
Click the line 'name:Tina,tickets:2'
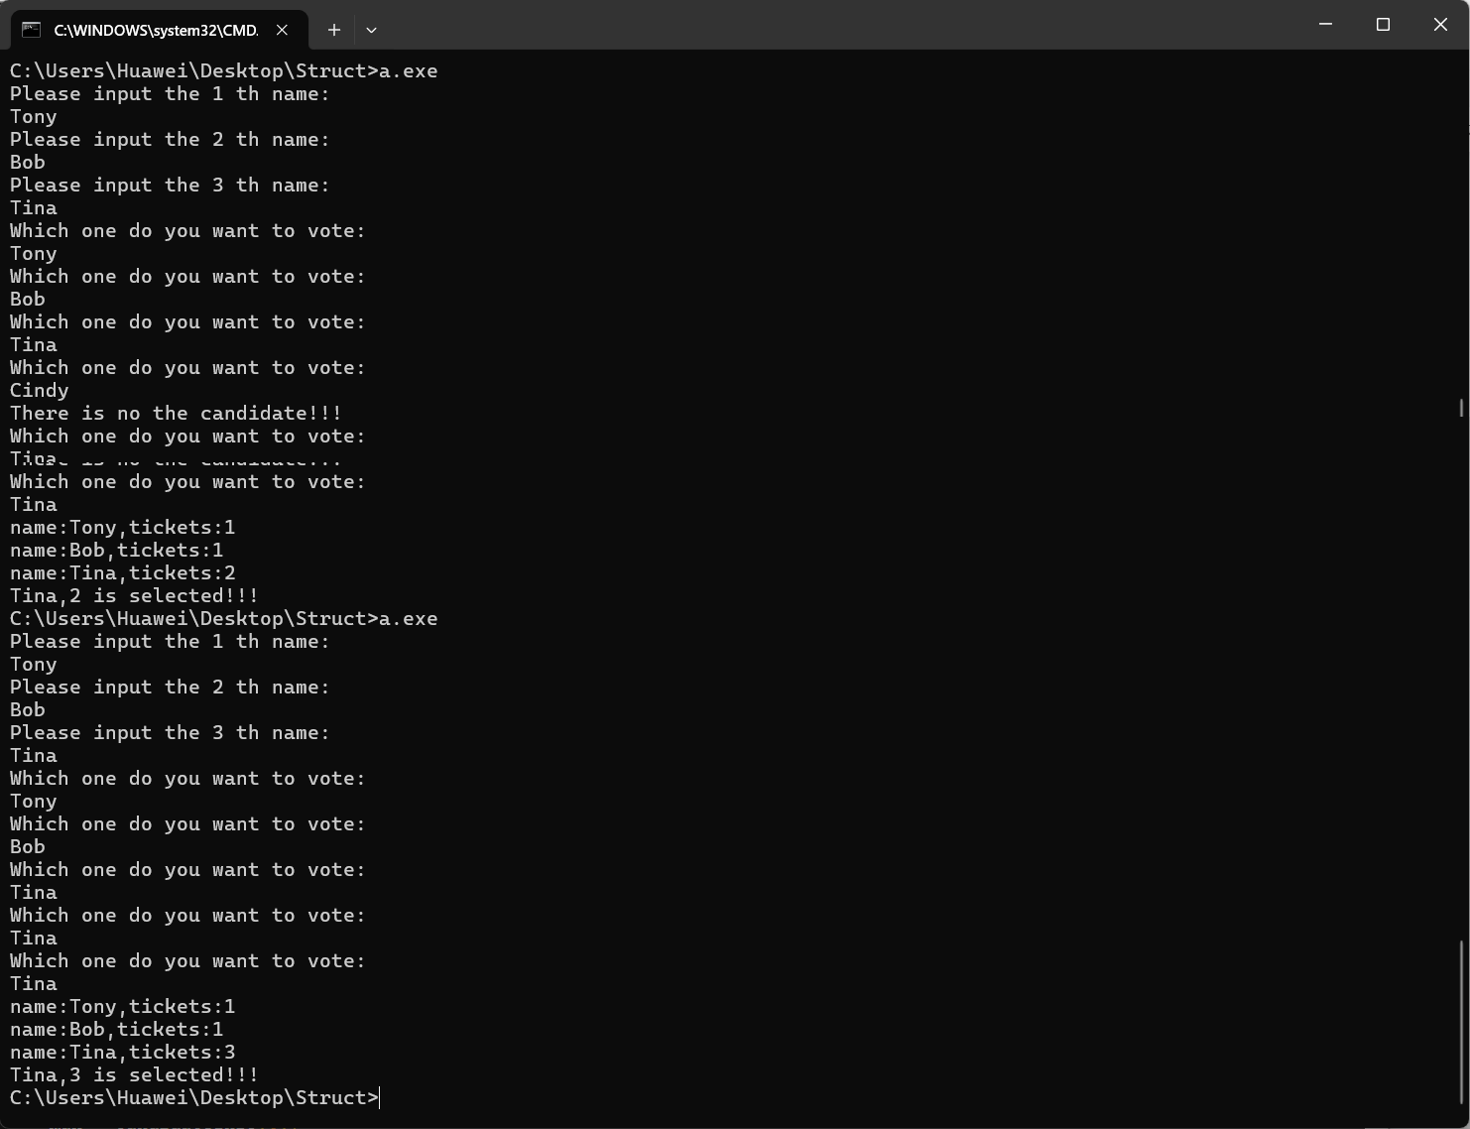click(122, 572)
